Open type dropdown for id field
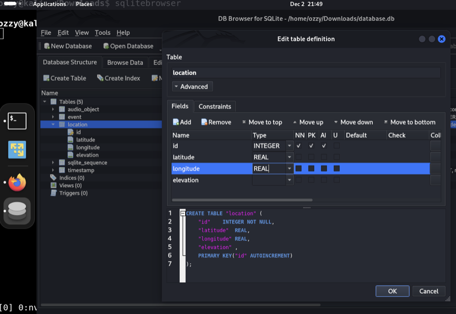This screenshot has height=314, width=456. coord(290,146)
